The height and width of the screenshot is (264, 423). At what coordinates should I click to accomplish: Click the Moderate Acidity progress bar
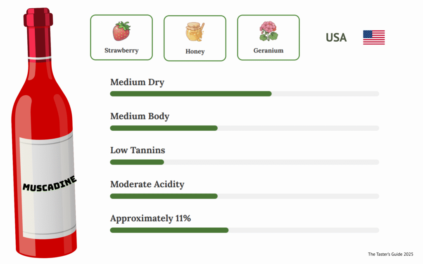(x=244, y=196)
